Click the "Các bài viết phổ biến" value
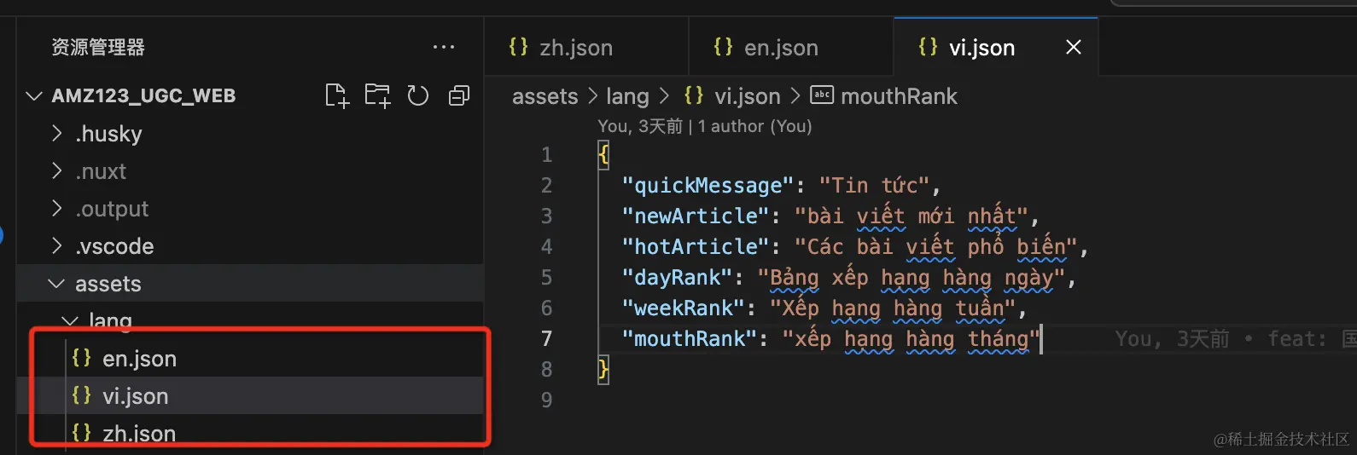1357x455 pixels. tap(936, 247)
